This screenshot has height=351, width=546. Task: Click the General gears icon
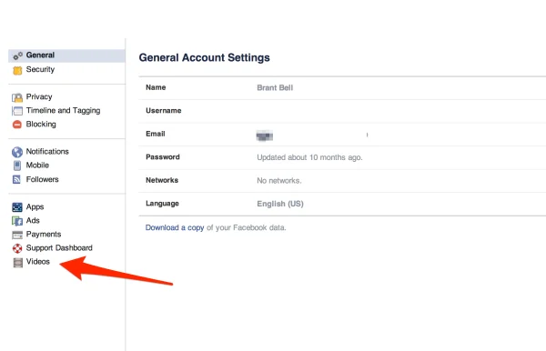[x=17, y=55]
